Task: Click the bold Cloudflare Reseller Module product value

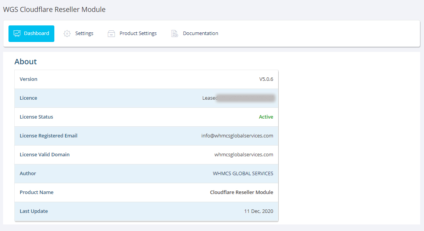Action: coord(241,192)
